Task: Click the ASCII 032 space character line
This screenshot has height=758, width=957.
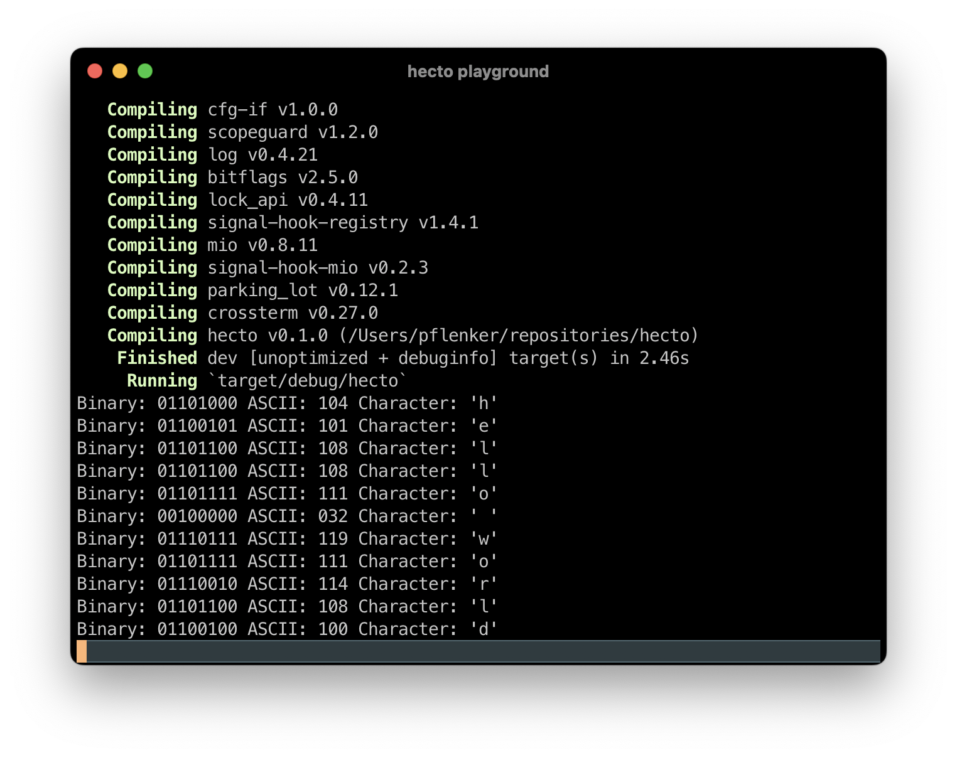Action: coord(286,516)
